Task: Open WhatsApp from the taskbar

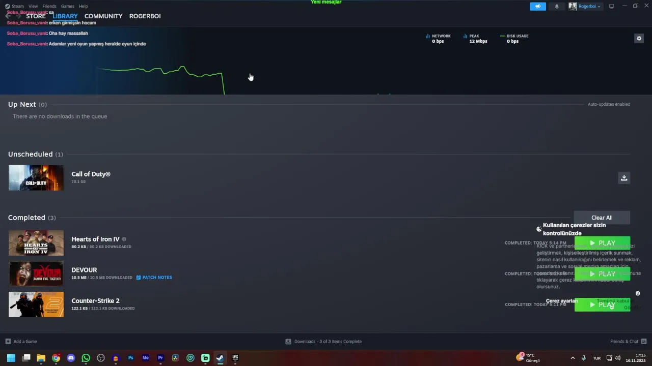Action: [x=86, y=358]
